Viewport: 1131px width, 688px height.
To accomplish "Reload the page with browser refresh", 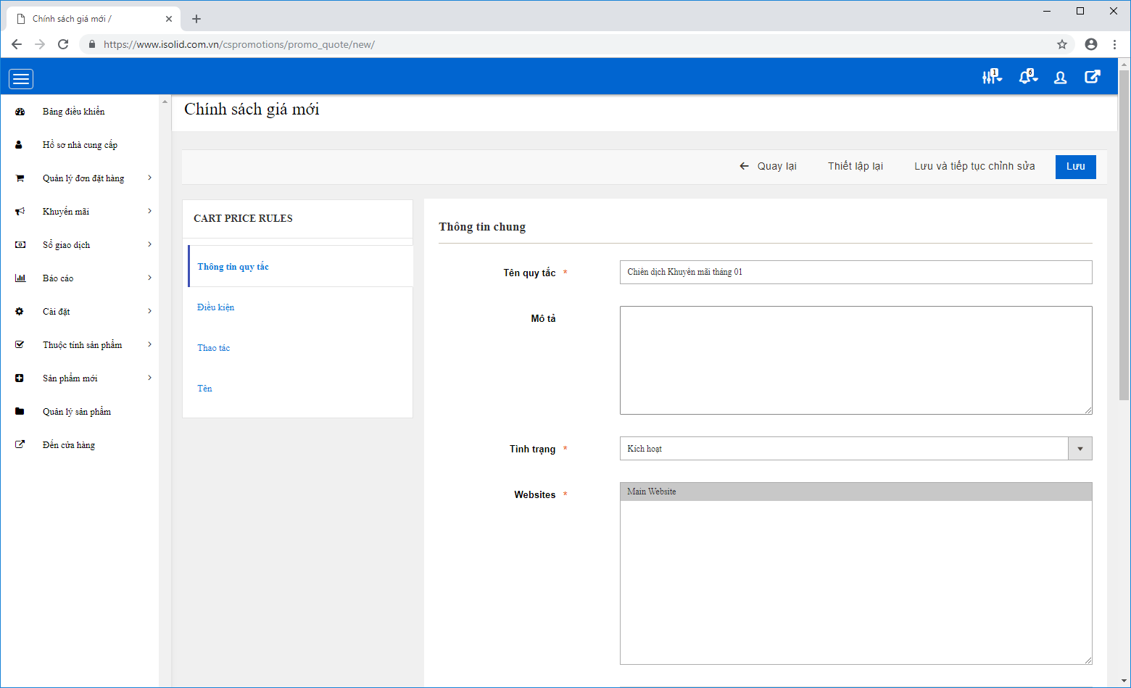I will 63,44.
